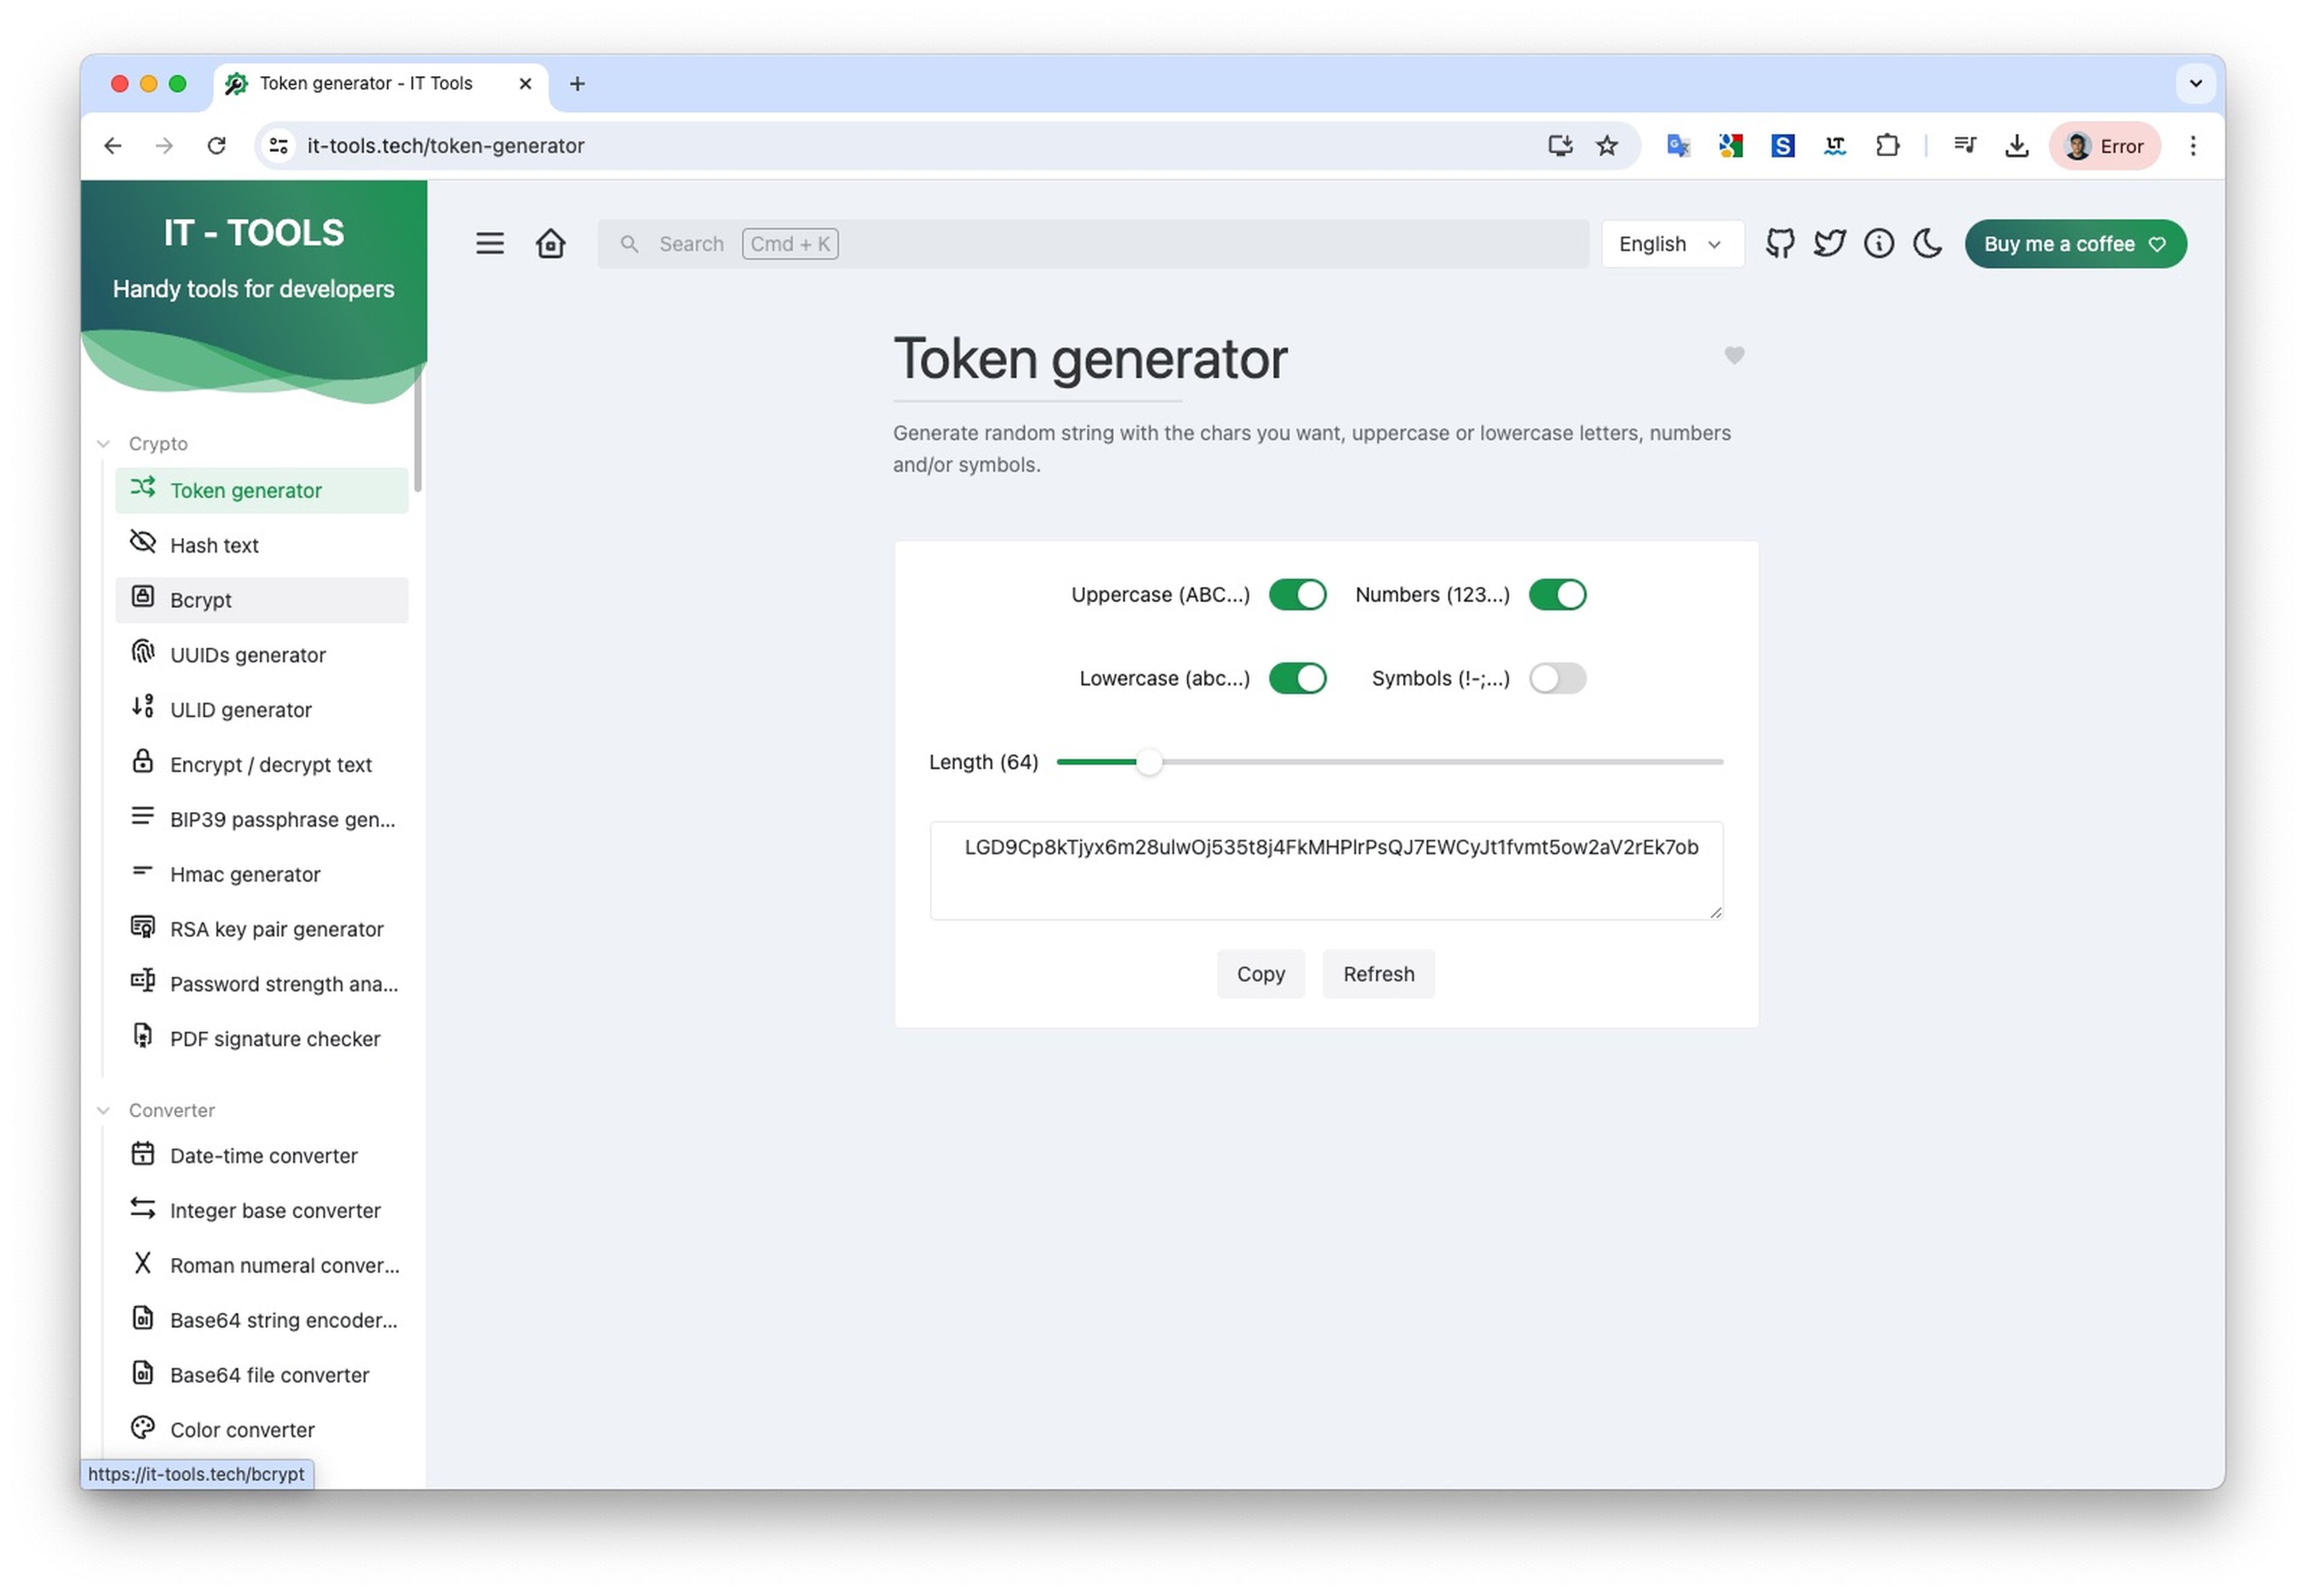Viewport: 2306px width, 1596px height.
Task: Click the Copy button
Action: [x=1262, y=972]
